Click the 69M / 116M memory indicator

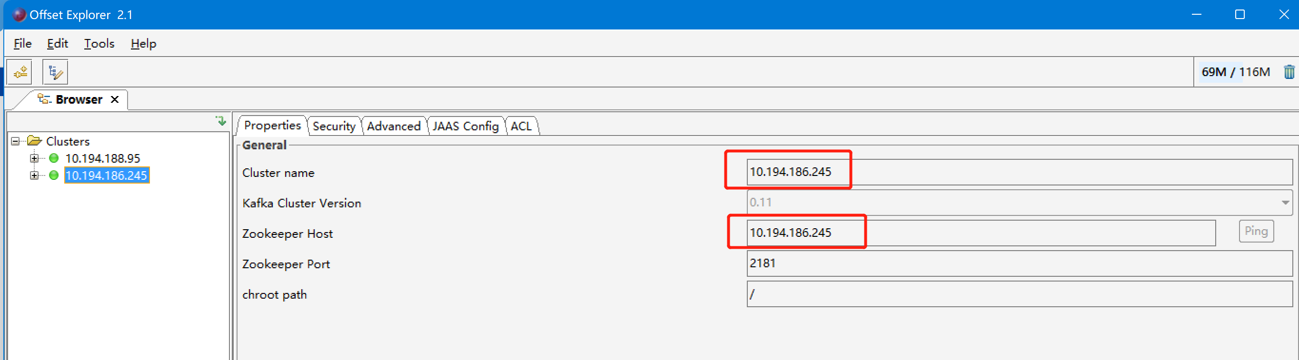[1235, 72]
